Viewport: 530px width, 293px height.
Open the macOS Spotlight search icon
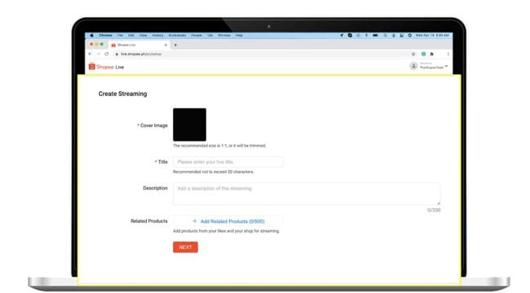[385, 36]
